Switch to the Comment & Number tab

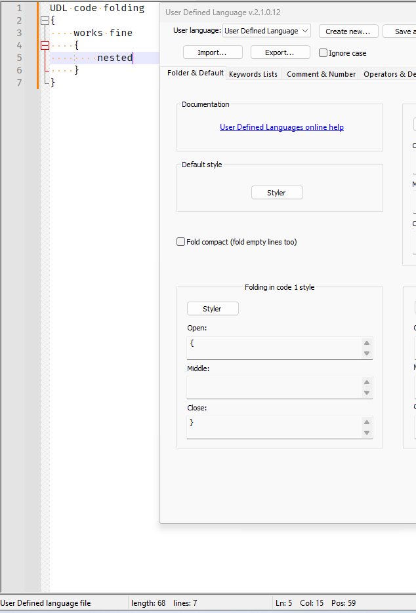click(x=321, y=74)
